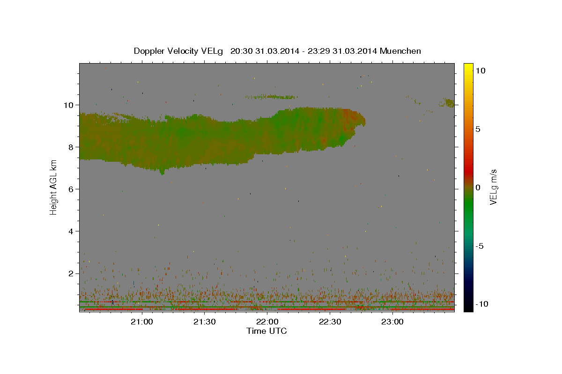Click the end time '23:29 31.03.2014' in the title

pos(342,51)
